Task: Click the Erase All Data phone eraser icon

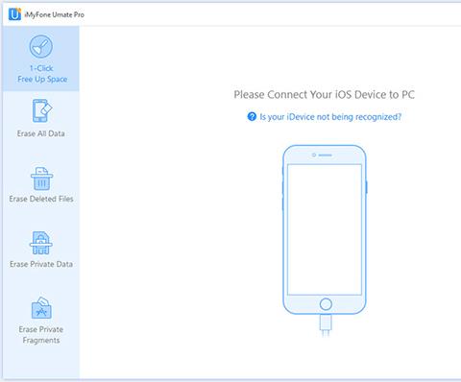Action: pos(41,110)
